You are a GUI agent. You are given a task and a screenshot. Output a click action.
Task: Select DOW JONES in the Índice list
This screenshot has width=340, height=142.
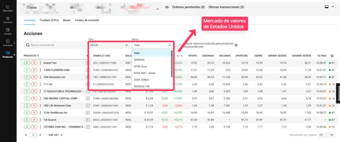pos(151,80)
